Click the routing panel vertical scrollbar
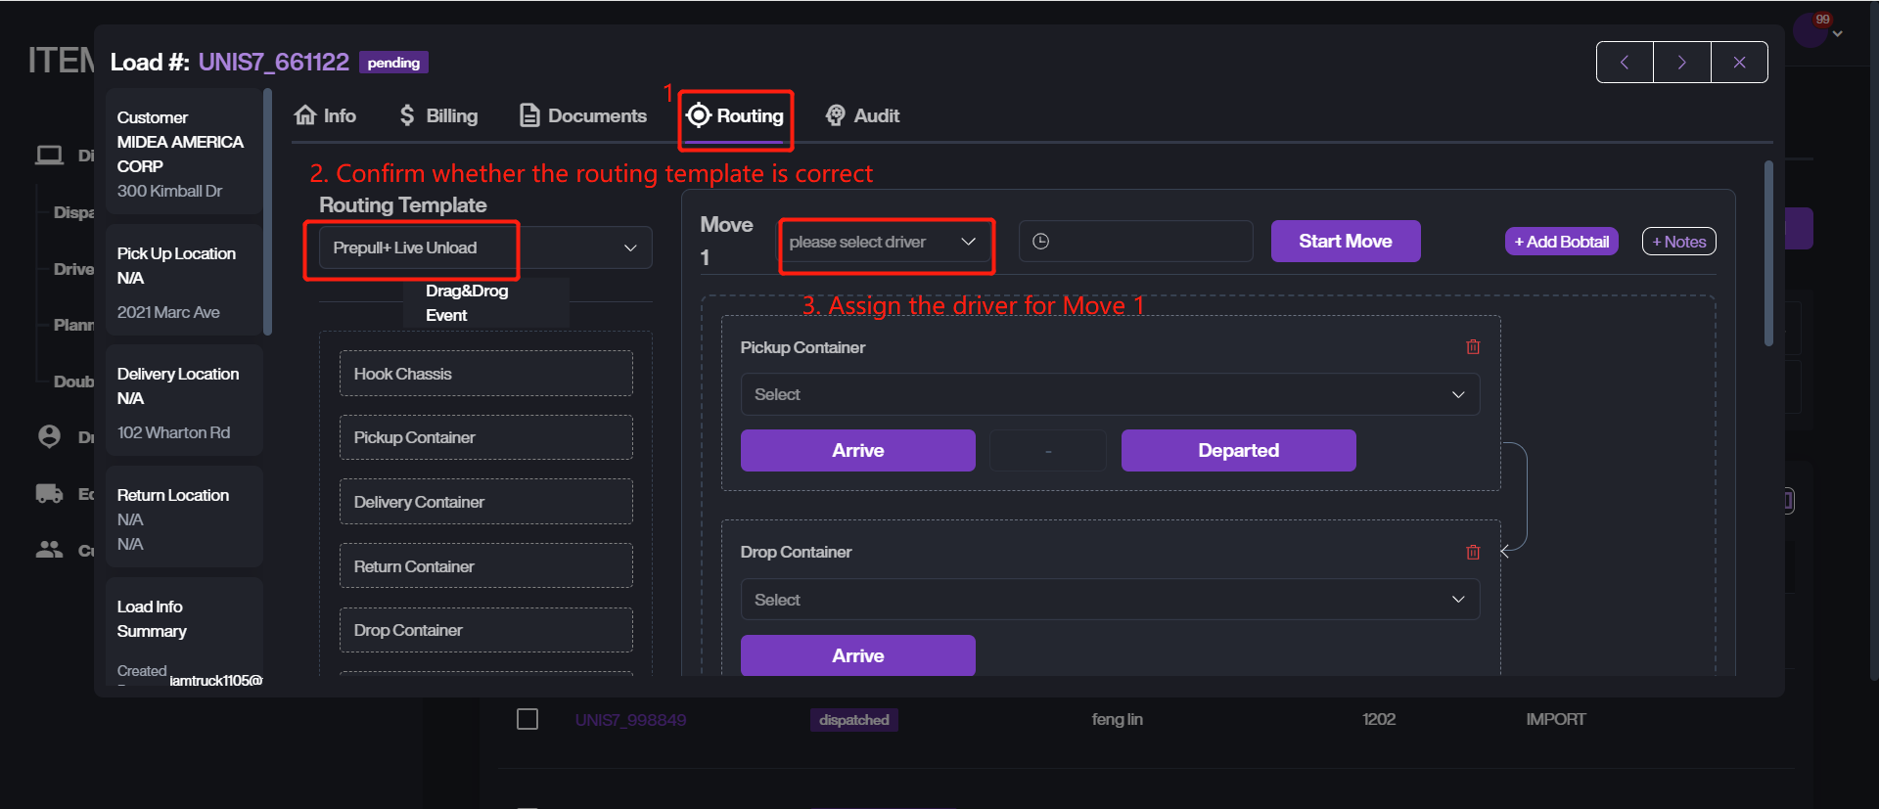Viewport: 1879px width, 809px height. pos(1768,254)
